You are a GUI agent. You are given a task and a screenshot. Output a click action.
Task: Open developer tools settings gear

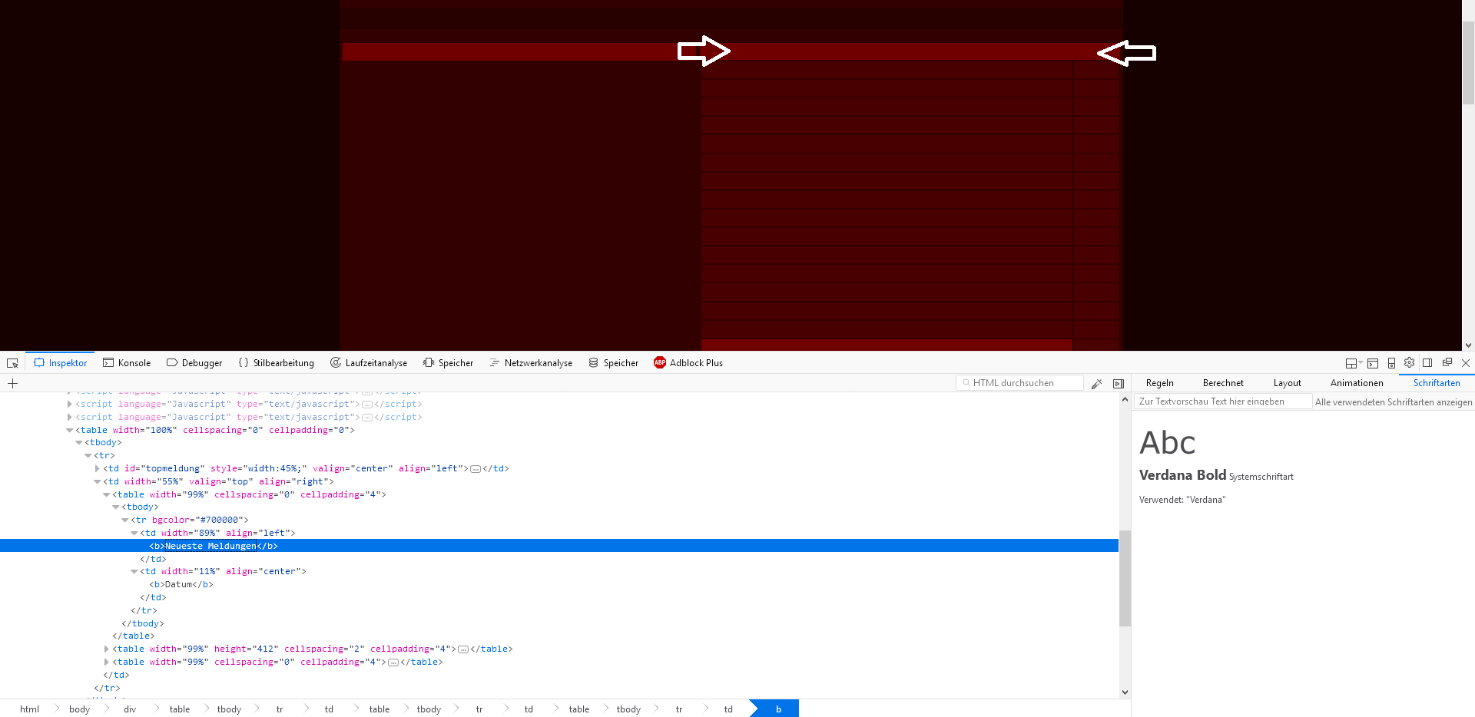point(1409,363)
